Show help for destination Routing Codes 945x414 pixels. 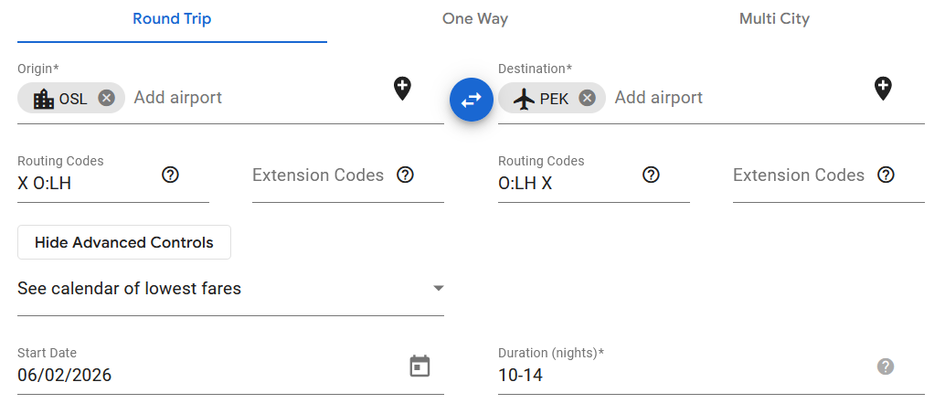[651, 175]
